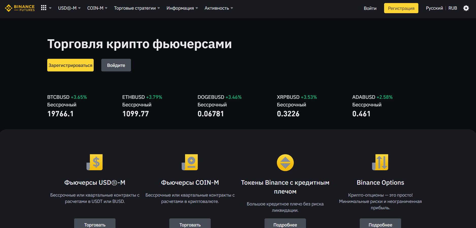This screenshot has width=476, height=228.
Task: Expand the Торговые стратегии dropdown
Action: click(135, 8)
